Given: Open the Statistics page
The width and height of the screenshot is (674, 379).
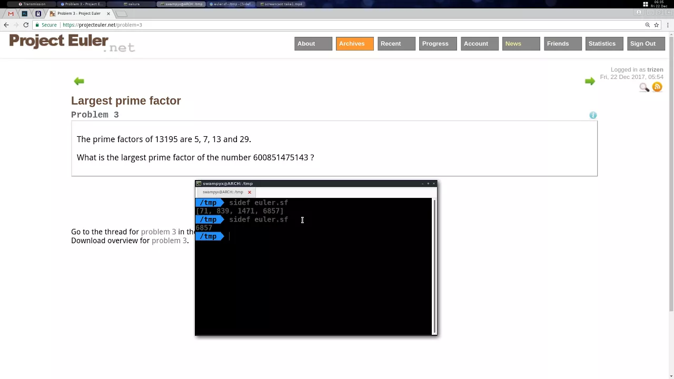Looking at the screenshot, I should [x=604, y=44].
